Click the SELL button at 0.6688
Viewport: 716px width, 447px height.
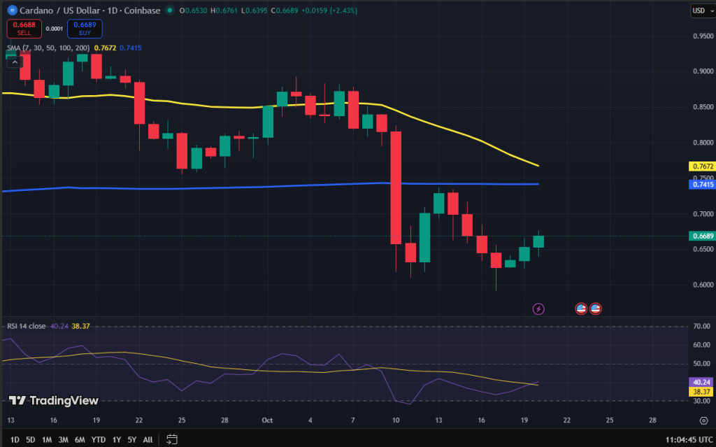pos(24,27)
